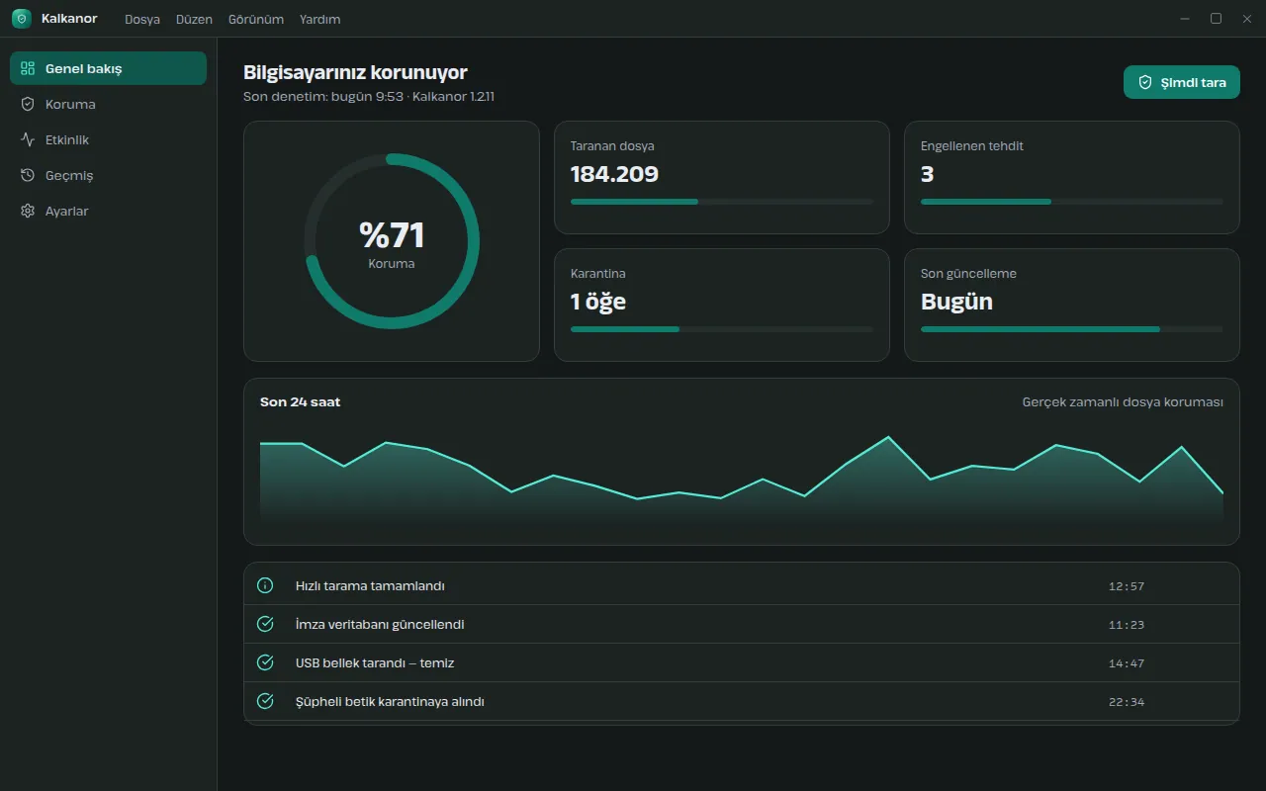Click the Ayarlar gear icon
The image size is (1266, 791).
click(x=28, y=211)
